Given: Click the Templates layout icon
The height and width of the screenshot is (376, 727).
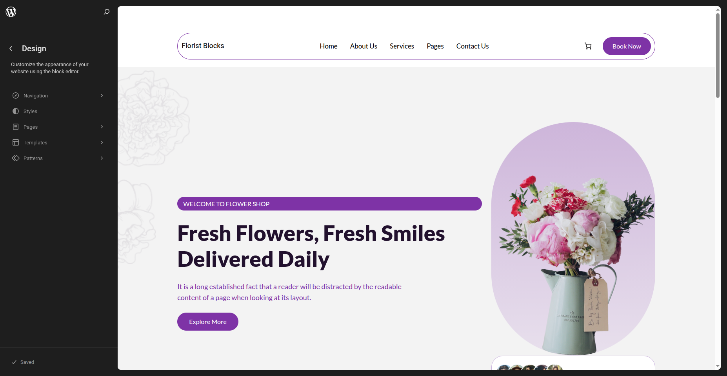Looking at the screenshot, I should (16, 142).
